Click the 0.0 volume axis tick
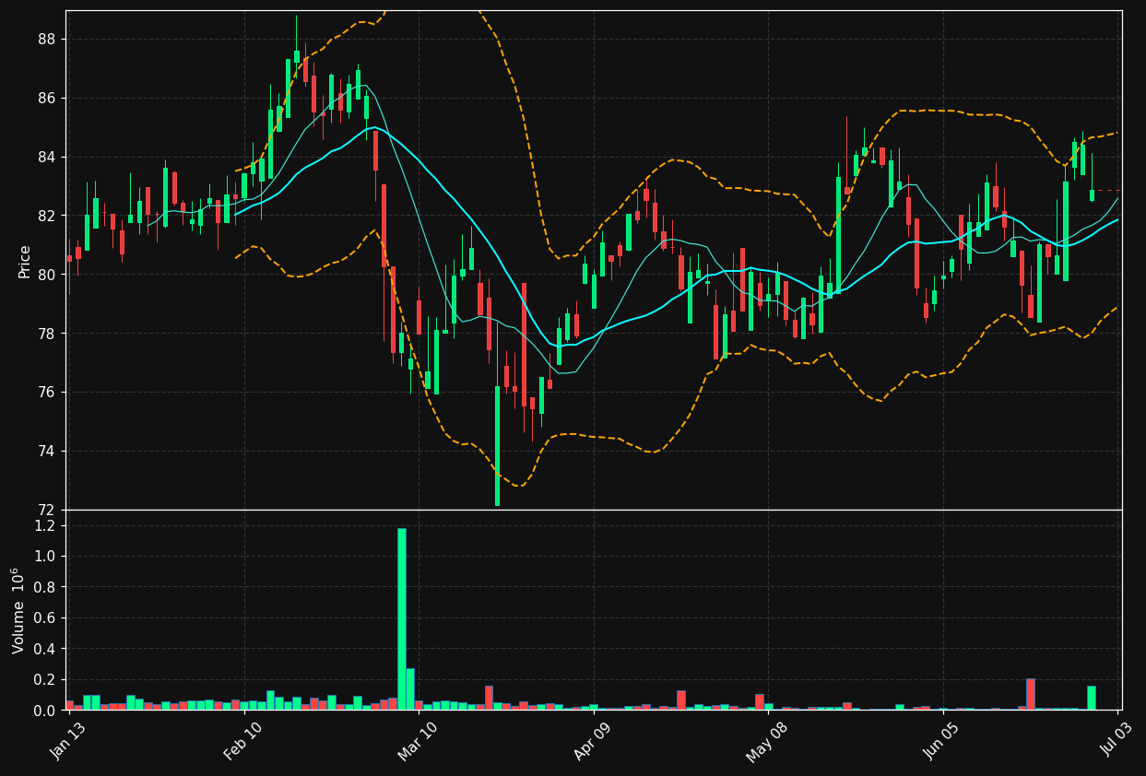 pos(45,711)
